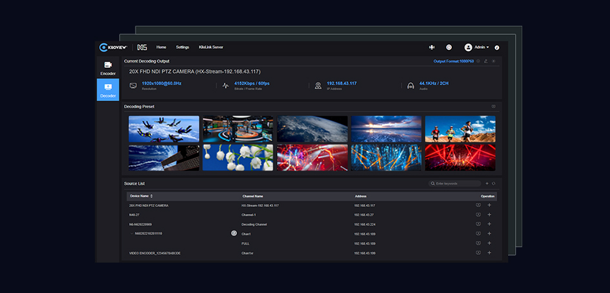Select the runners preset thumbnail
The width and height of the screenshot is (610, 293).
[x=460, y=129]
